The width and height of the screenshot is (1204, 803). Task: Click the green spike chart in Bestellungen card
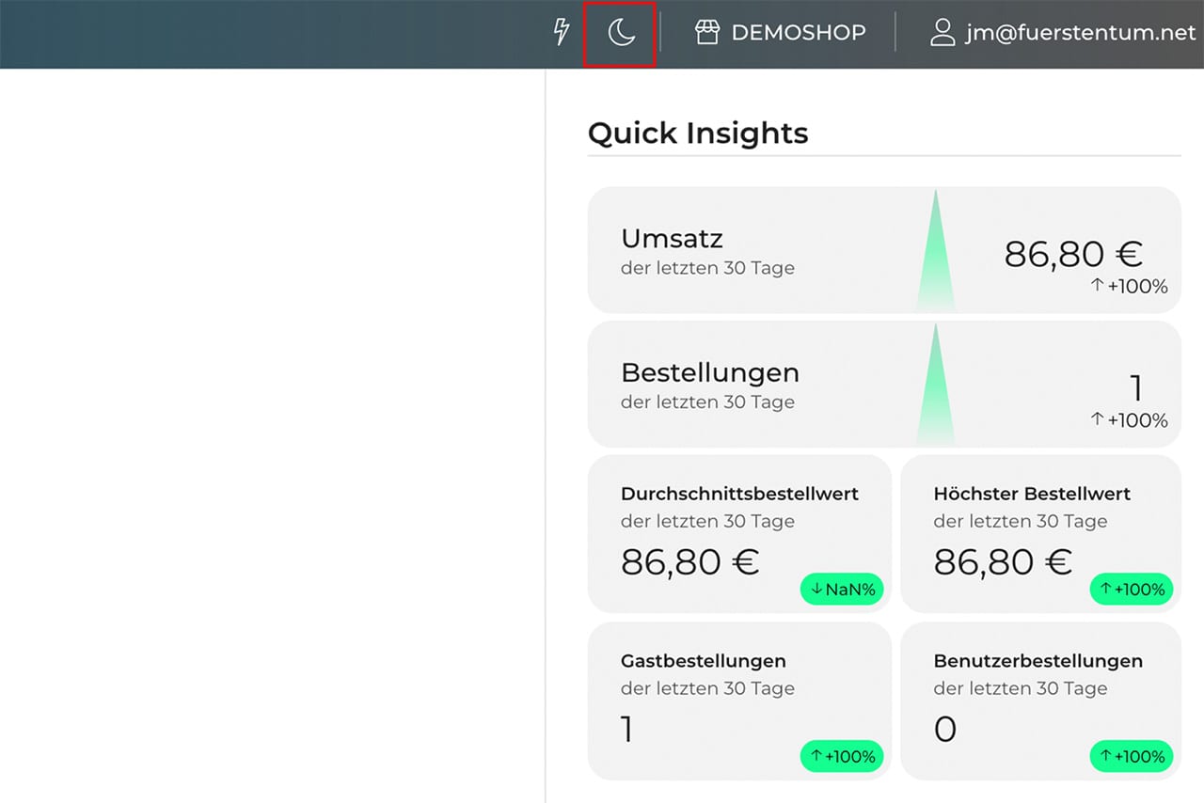[x=935, y=393]
